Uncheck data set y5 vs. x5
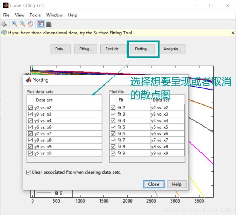Viewport: 236px width, 215px height. tap(30, 153)
